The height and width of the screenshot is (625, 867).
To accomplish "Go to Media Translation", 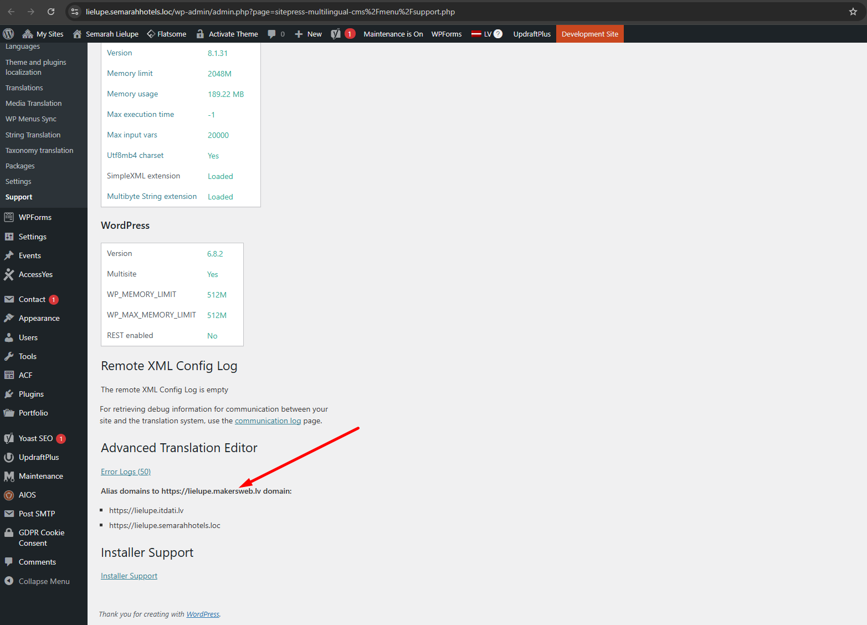I will 34,103.
